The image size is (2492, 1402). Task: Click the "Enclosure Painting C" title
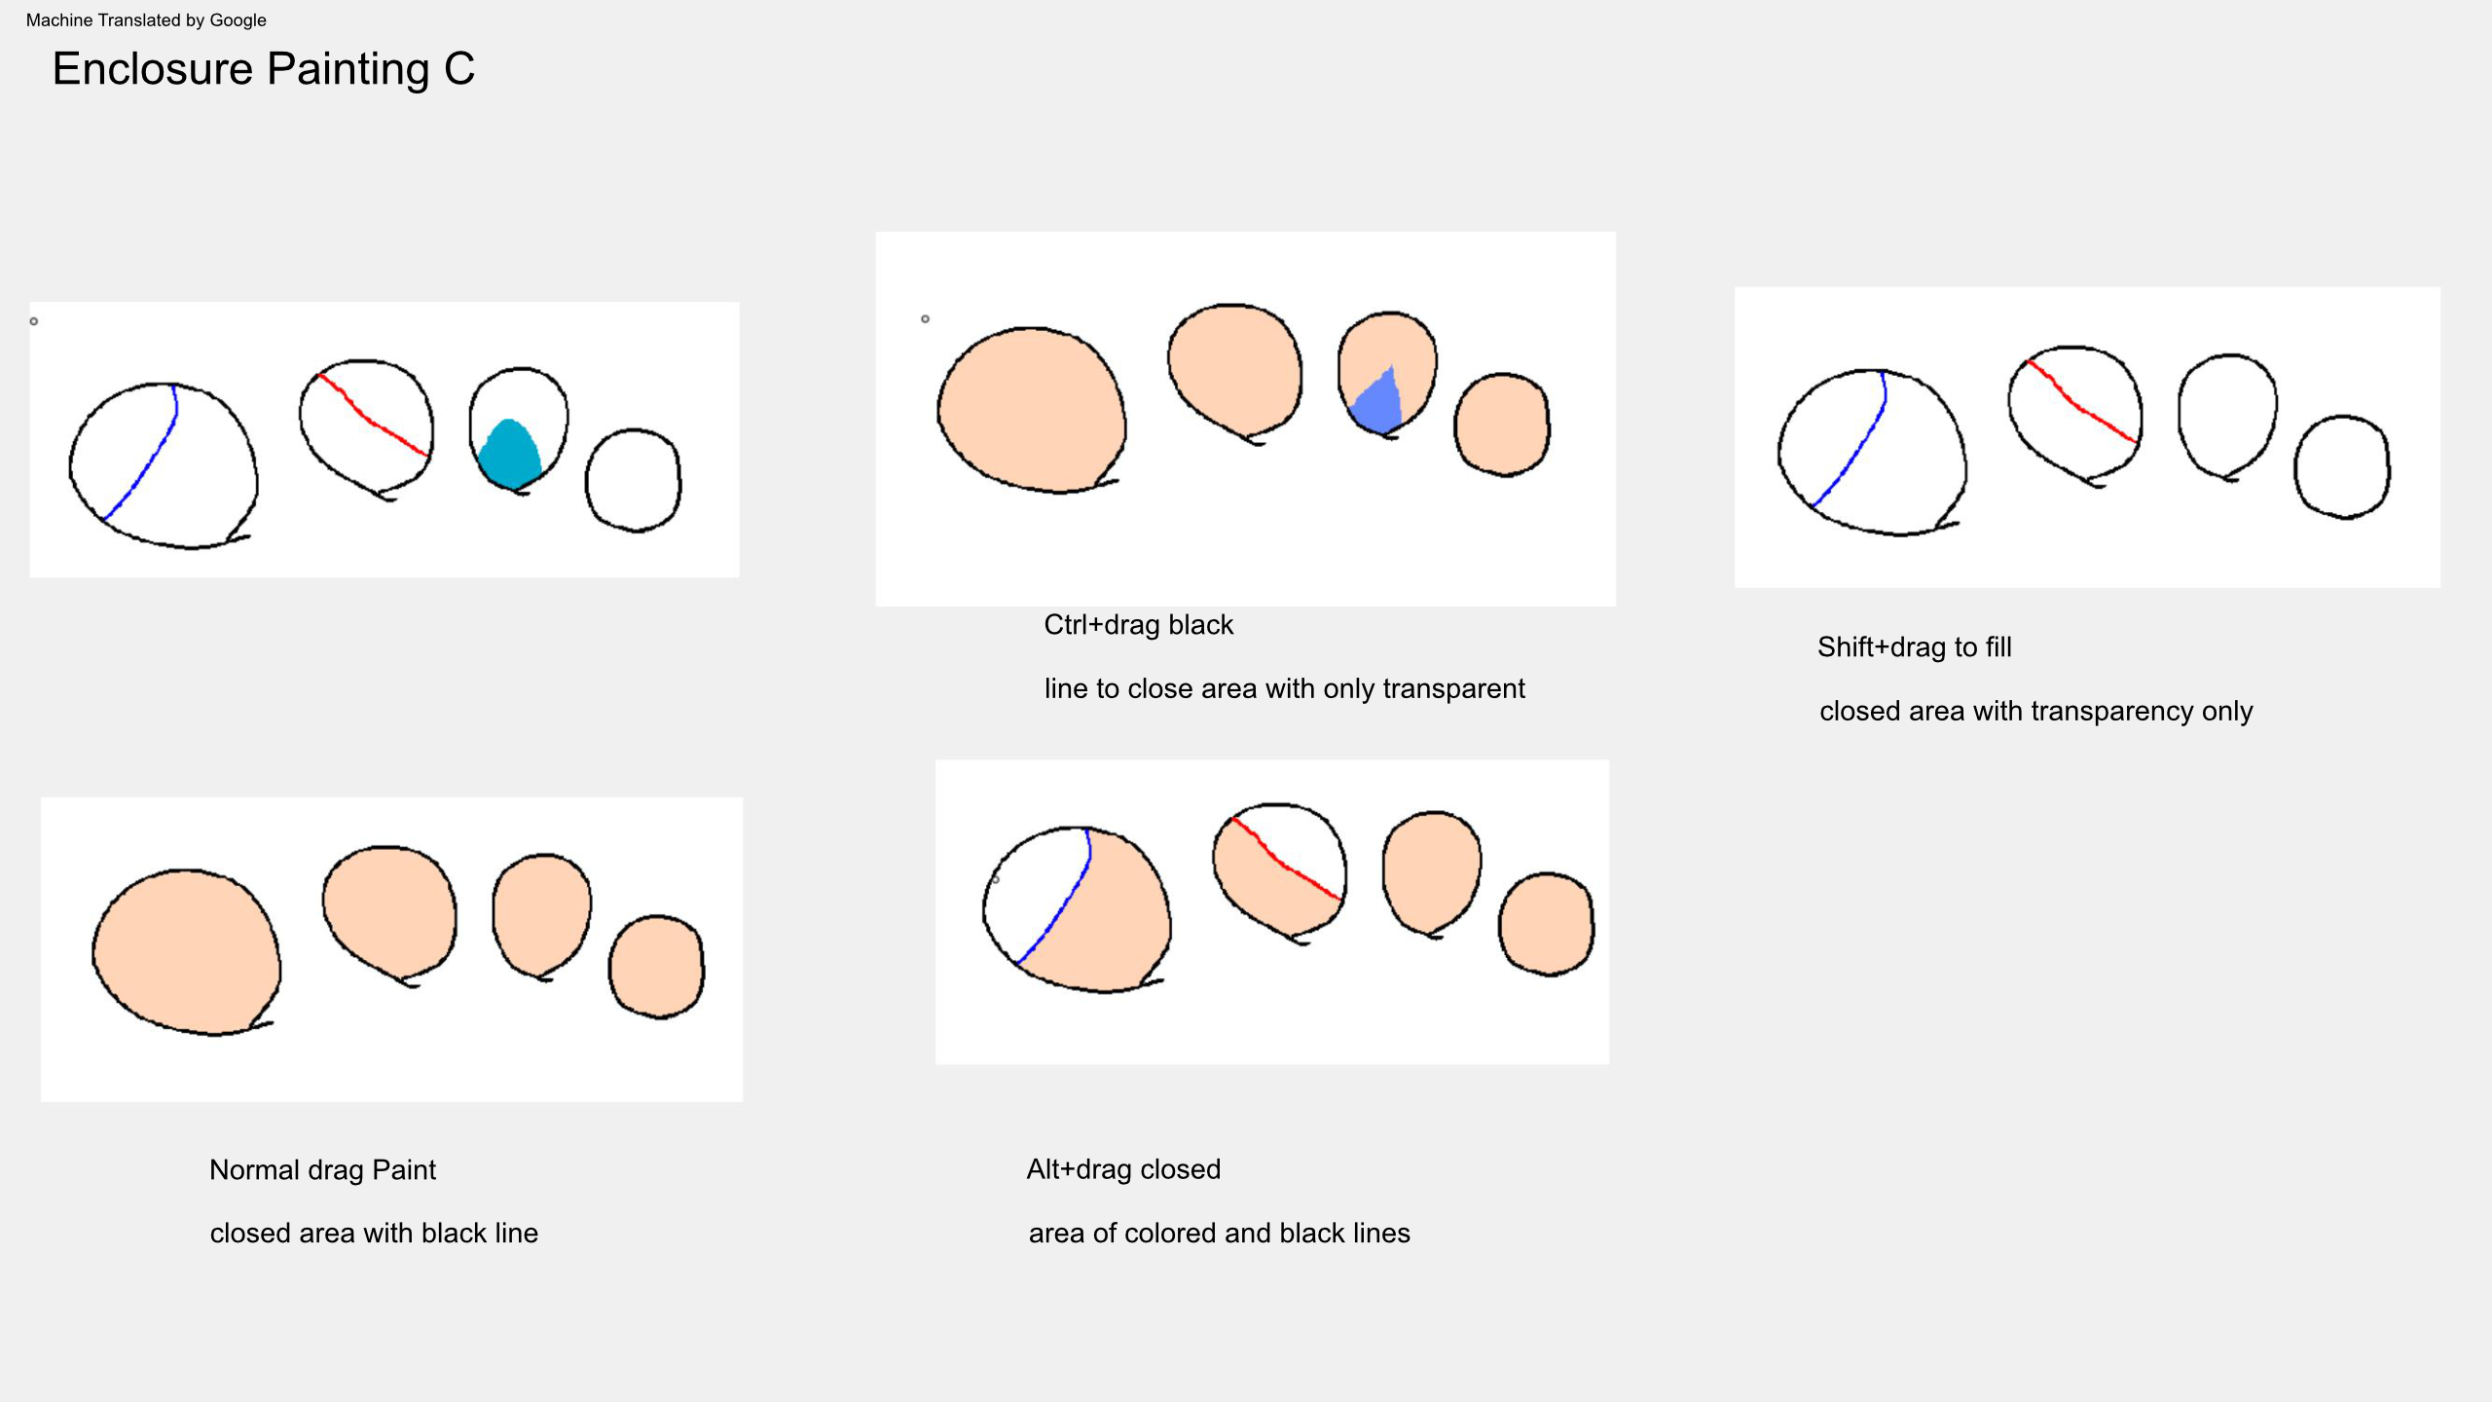263,69
